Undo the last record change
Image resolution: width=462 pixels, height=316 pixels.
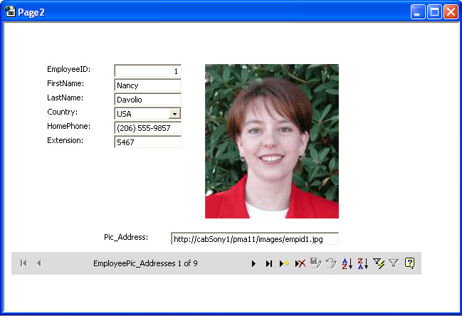tap(331, 263)
